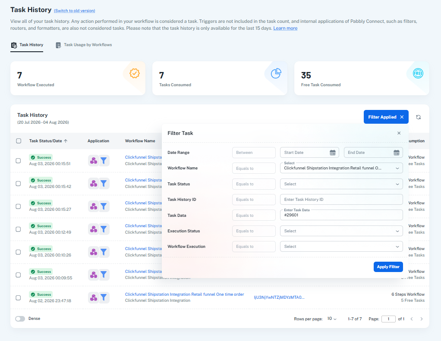Switch to Task History tab
The image size is (441, 341).
[27, 45]
